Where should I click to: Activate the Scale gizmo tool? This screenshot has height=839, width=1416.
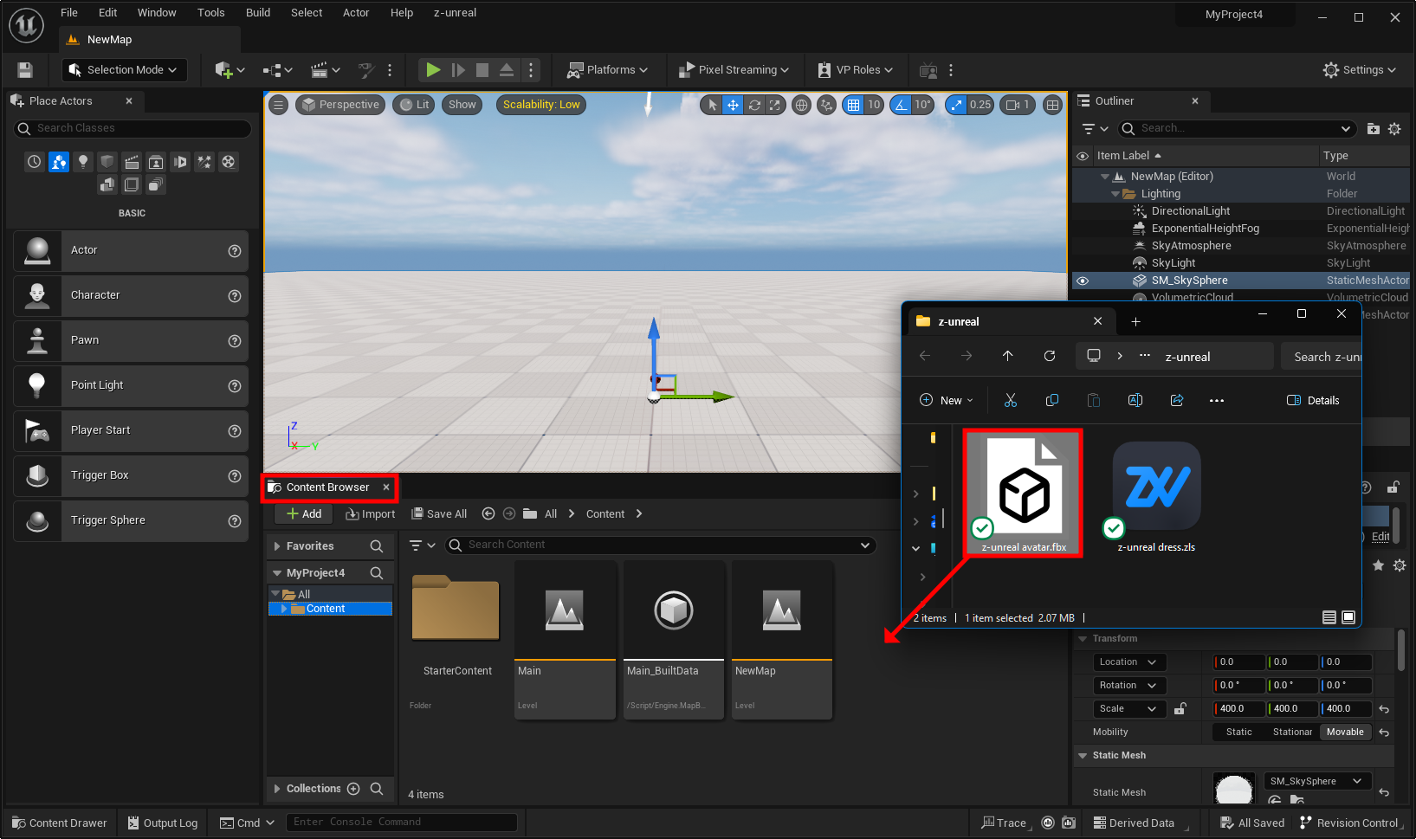tap(775, 105)
